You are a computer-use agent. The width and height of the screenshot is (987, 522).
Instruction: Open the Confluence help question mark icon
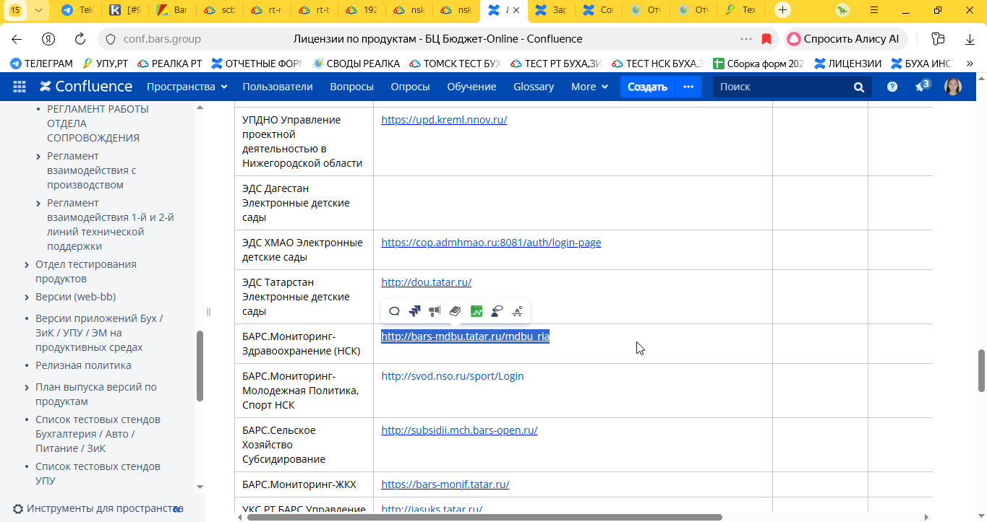click(x=892, y=87)
